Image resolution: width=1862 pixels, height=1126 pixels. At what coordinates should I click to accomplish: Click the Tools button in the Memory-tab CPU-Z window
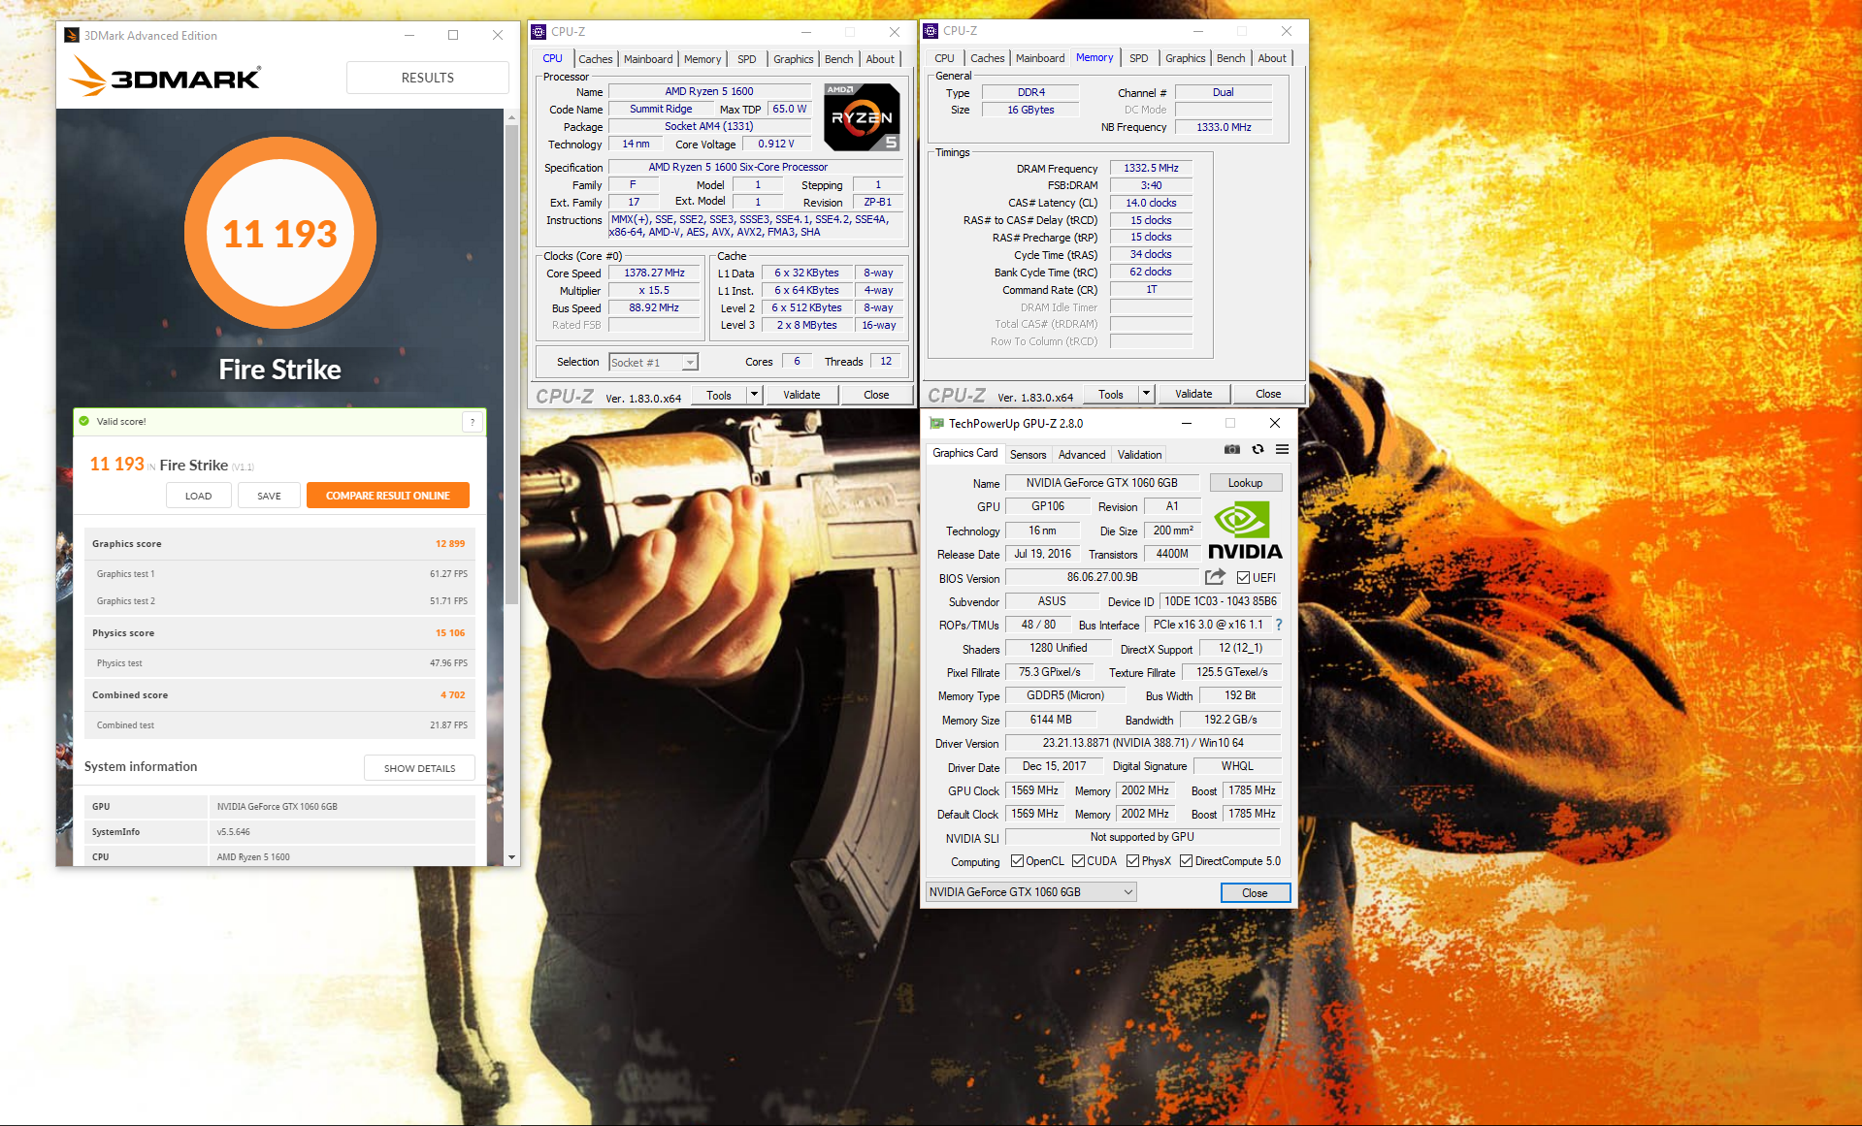coord(1111,394)
